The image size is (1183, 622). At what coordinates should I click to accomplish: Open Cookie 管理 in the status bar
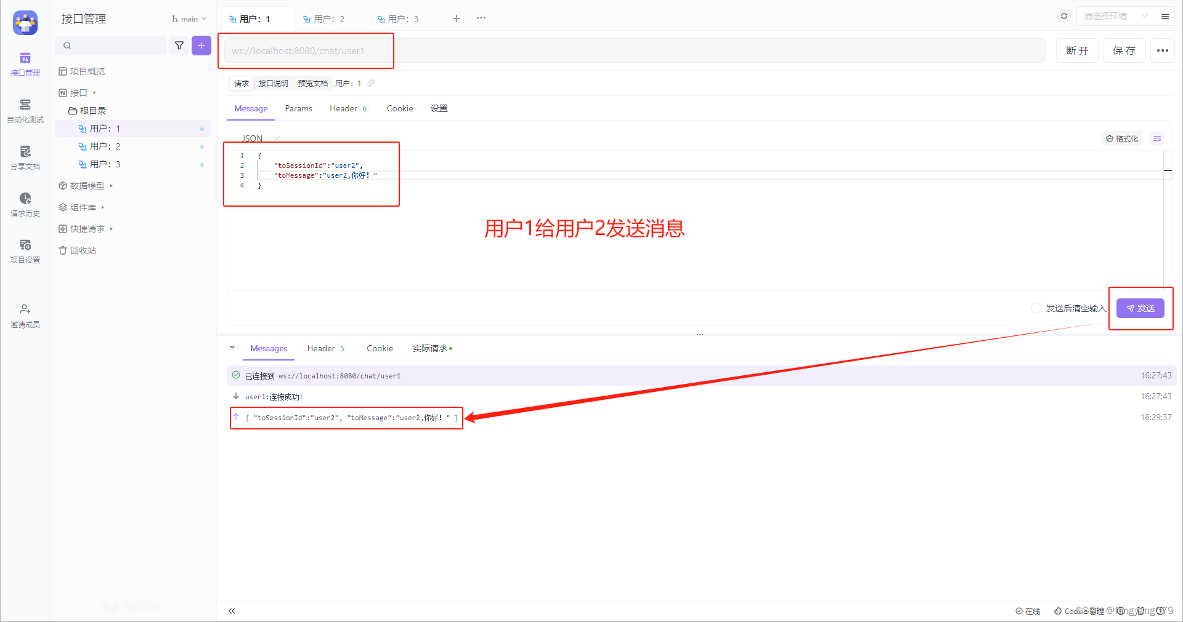coord(1079,611)
